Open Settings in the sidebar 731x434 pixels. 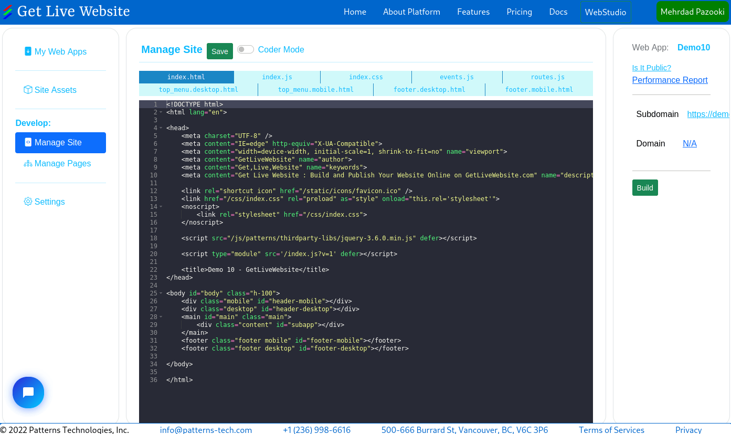[61, 202]
